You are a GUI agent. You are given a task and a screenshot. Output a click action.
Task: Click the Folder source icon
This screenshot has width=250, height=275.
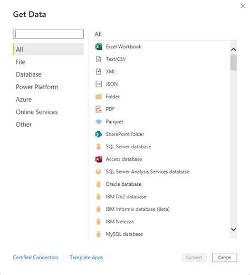click(x=99, y=97)
